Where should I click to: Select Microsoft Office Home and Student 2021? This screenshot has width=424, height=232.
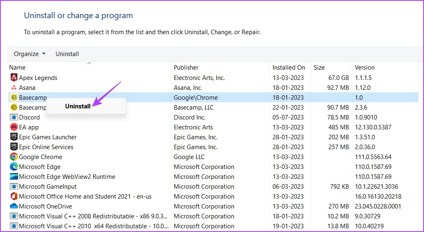click(x=85, y=196)
